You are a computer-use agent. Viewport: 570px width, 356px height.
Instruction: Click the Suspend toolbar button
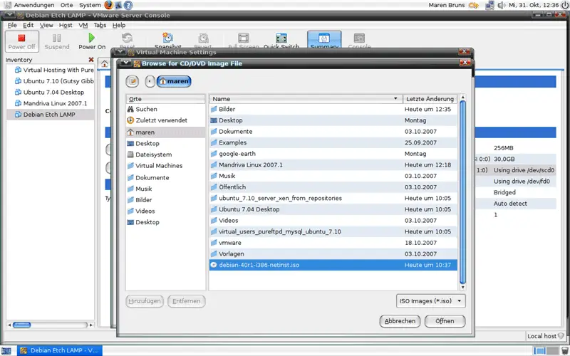tap(57, 41)
